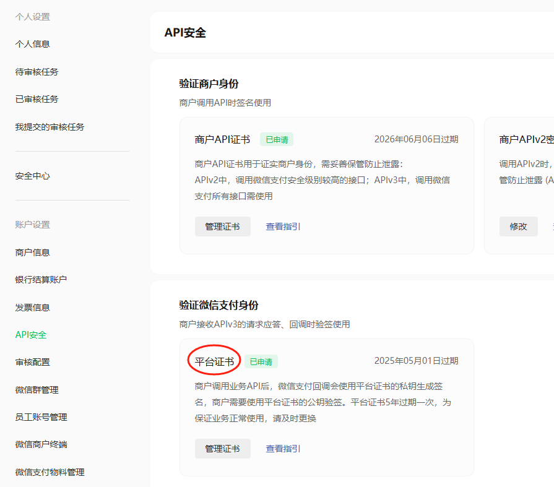Open 查看指引 link for 商户API证书
Image resolution: width=554 pixels, height=487 pixels.
(283, 226)
